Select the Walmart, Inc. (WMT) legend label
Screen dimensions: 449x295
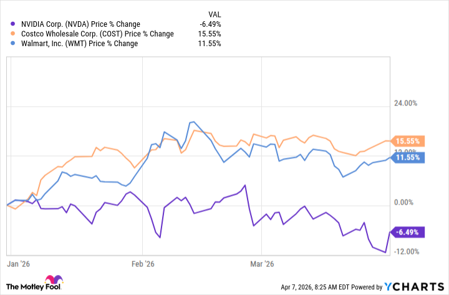coord(79,44)
